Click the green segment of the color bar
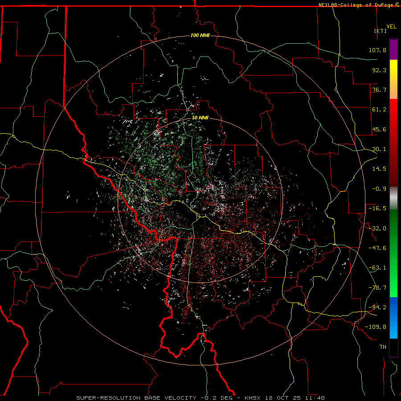This screenshot has height=401, width=401. [393, 253]
